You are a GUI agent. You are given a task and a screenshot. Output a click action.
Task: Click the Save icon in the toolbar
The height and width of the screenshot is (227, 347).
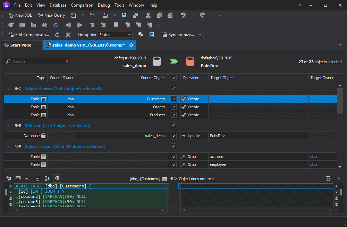124,15
